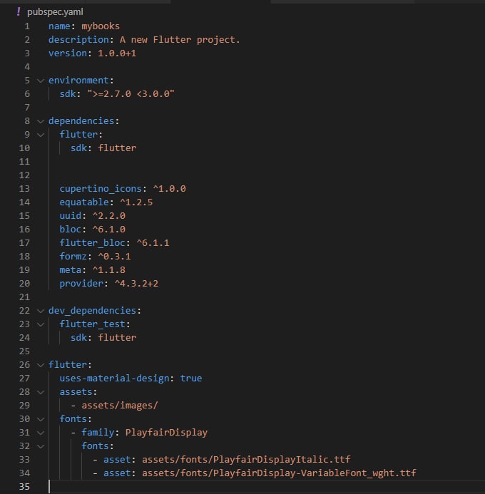
Task: Click line number 35 in the gutter
Action: point(24,487)
